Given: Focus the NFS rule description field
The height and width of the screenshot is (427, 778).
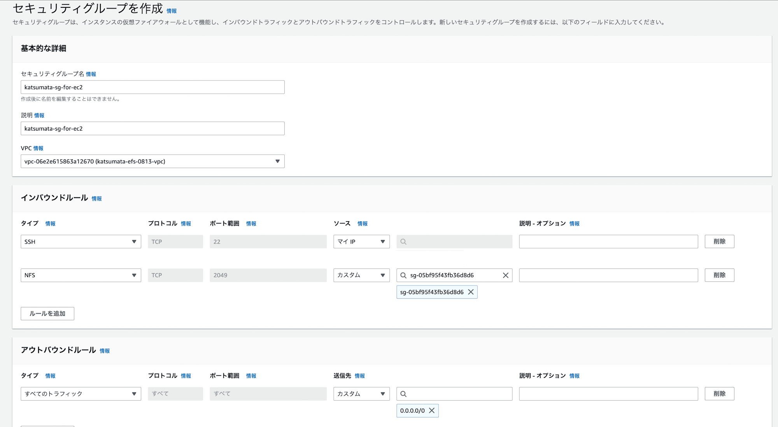Looking at the screenshot, I should (x=608, y=275).
